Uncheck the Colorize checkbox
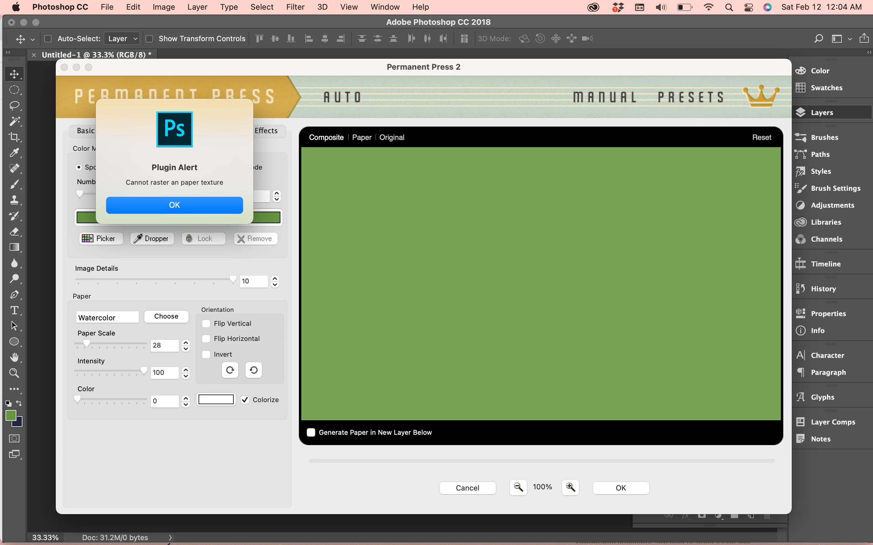 (245, 400)
